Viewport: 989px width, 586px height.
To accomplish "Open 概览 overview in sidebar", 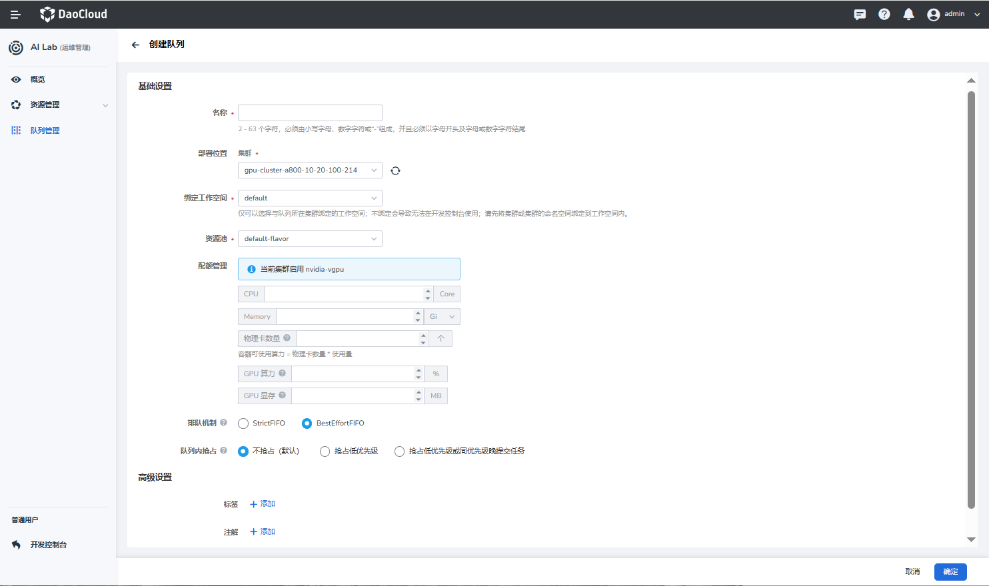I will [37, 79].
